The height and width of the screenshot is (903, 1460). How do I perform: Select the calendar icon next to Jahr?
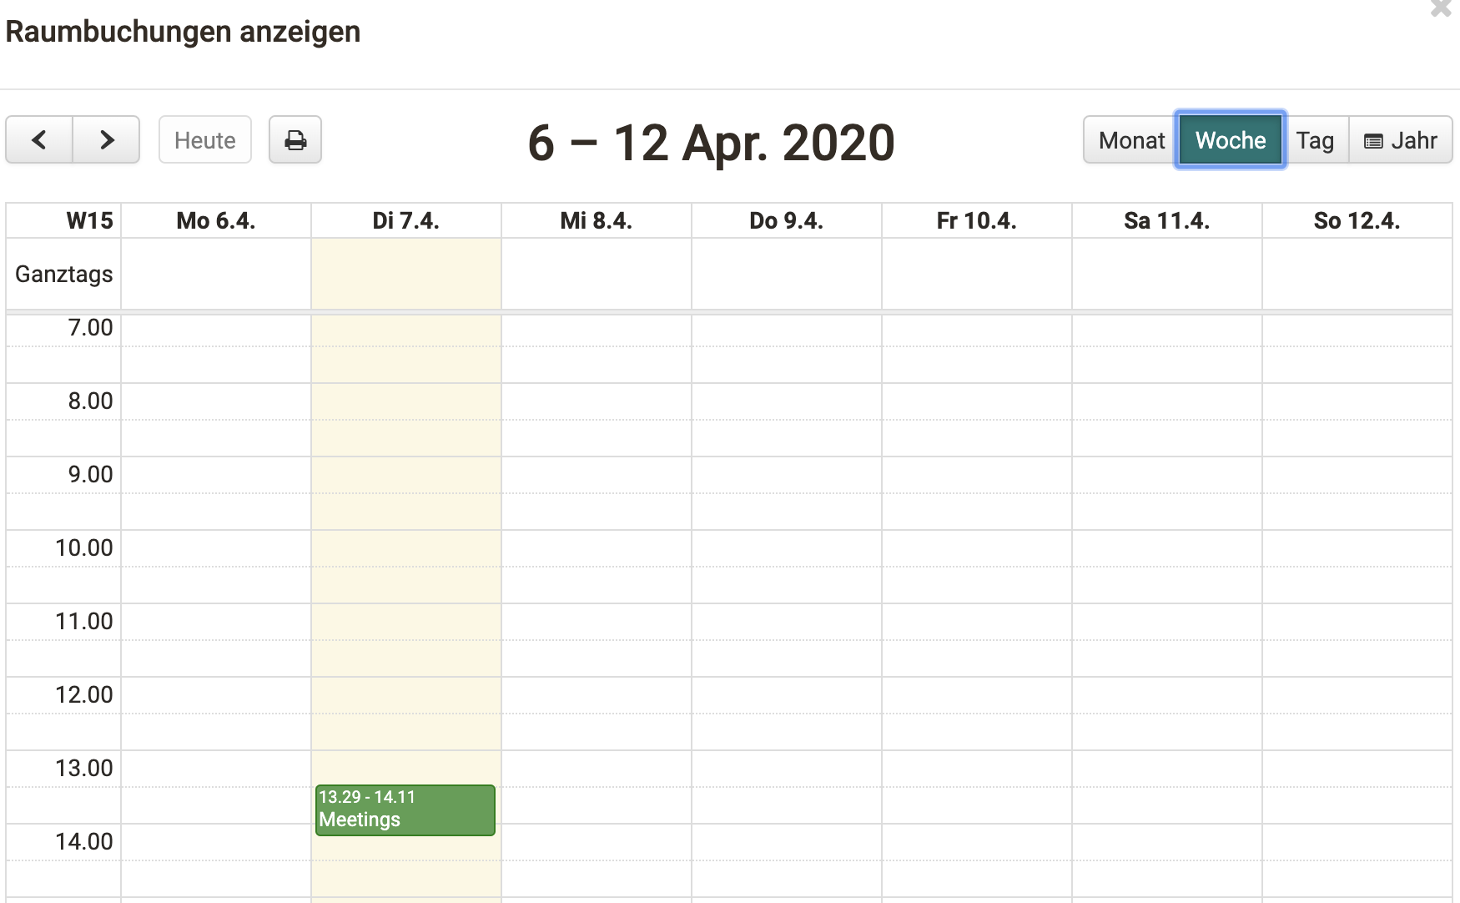pos(1374,139)
